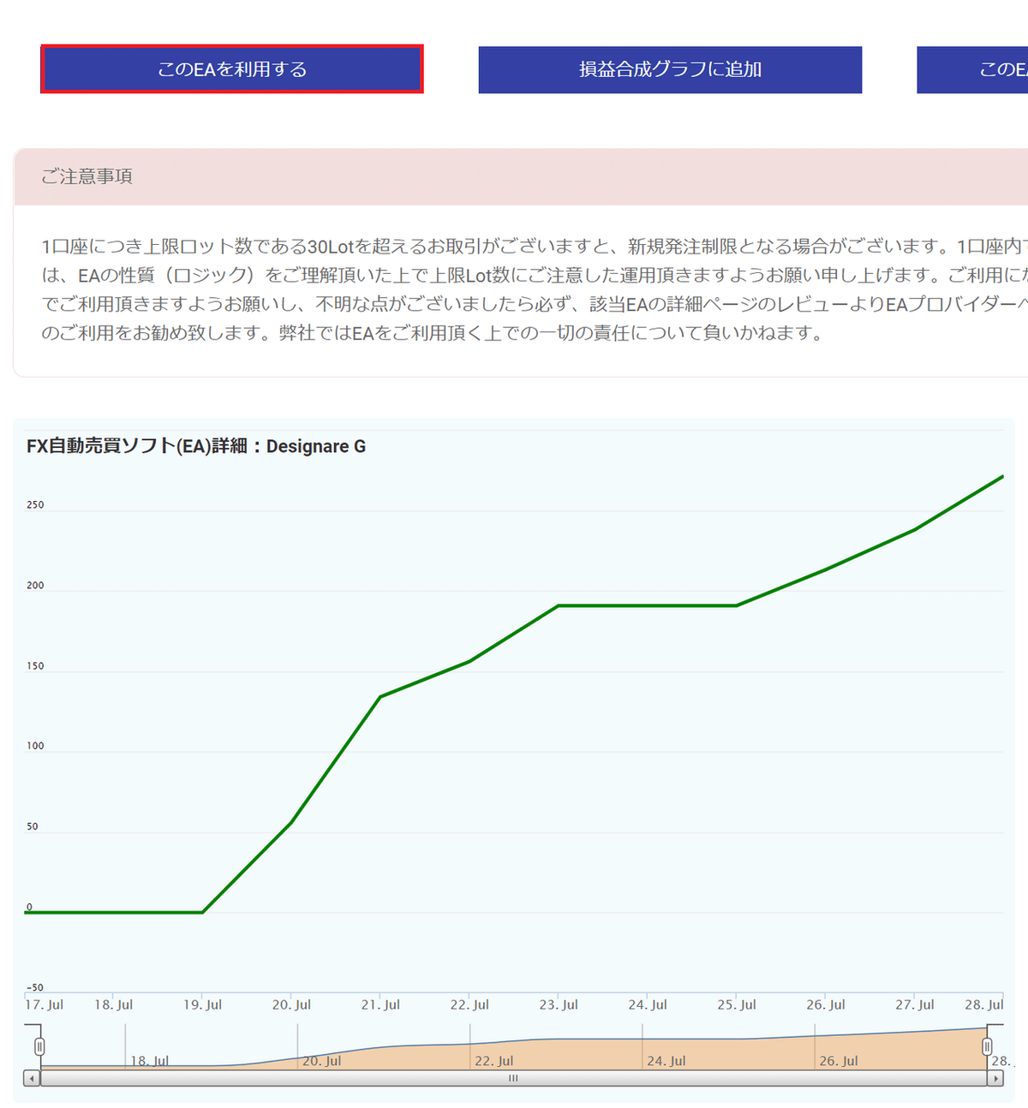Click the 18. Jul main x-axis label
This screenshot has height=1108, width=1028.
113,1004
